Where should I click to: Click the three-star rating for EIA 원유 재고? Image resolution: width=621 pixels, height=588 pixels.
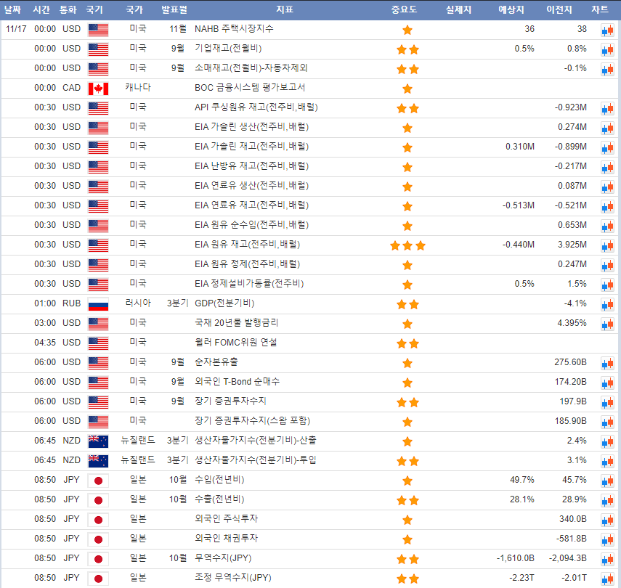click(407, 245)
